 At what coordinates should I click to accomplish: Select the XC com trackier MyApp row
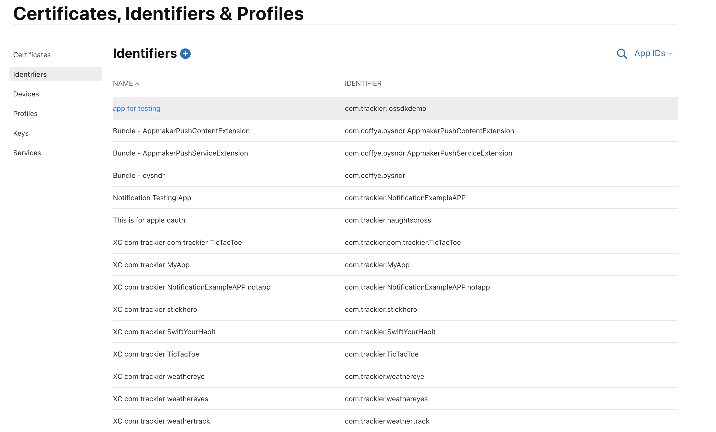151,264
